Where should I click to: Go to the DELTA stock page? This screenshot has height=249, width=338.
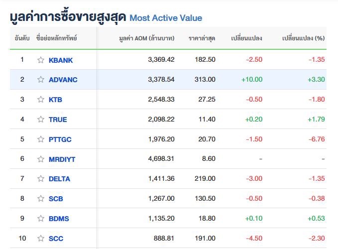tap(60, 179)
